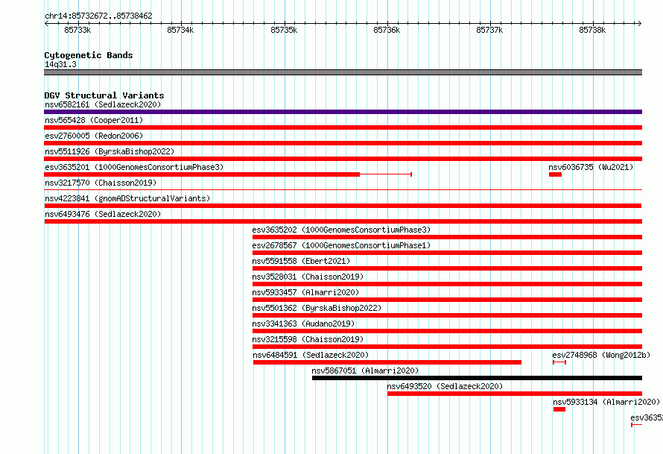The height and width of the screenshot is (454, 663).
Task: Click the thick red esv3635201 variant bar
Action: coord(202,174)
